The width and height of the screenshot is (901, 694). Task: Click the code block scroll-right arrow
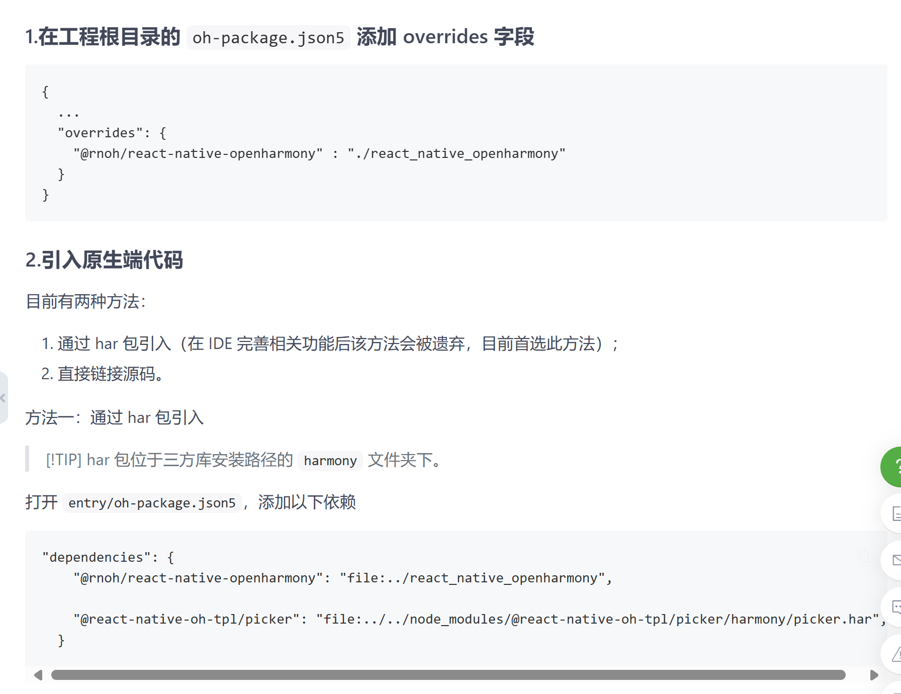[x=874, y=675]
